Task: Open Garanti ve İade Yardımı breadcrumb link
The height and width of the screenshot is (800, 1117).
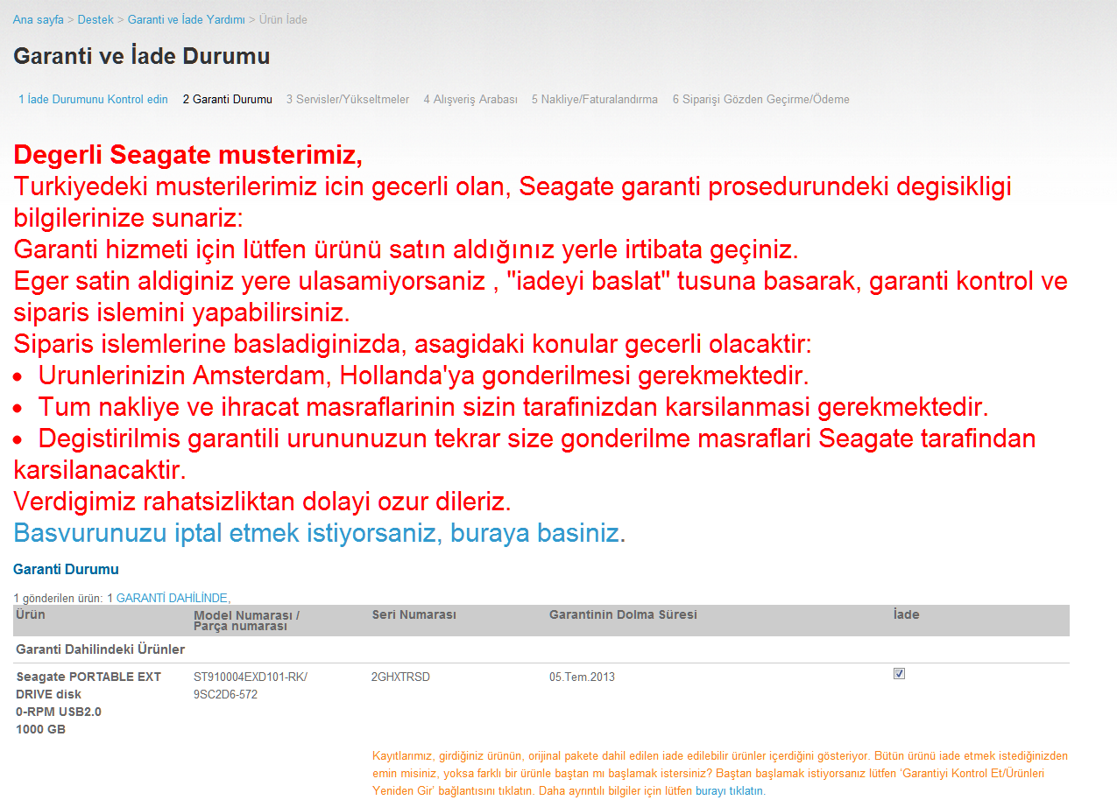Action: [187, 19]
